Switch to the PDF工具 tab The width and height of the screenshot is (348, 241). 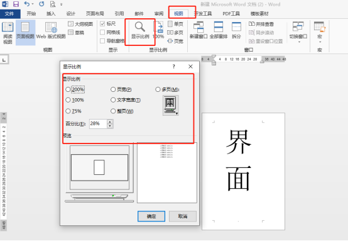[x=231, y=14]
